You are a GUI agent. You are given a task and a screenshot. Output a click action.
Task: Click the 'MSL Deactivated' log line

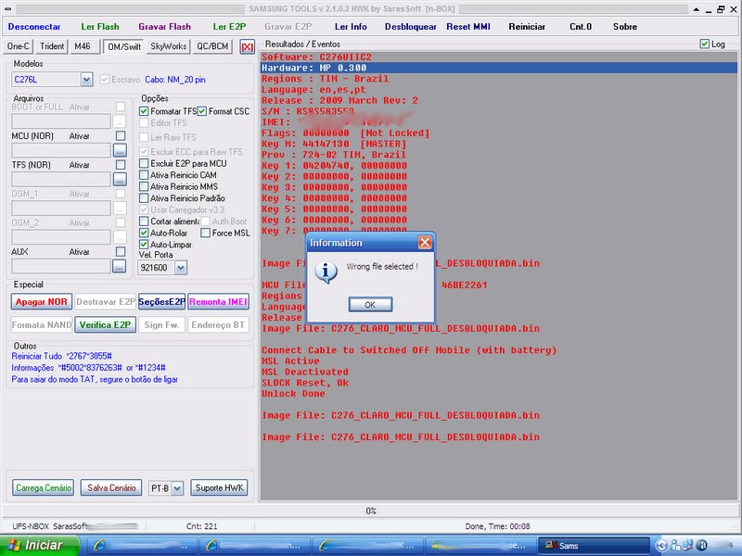click(305, 373)
